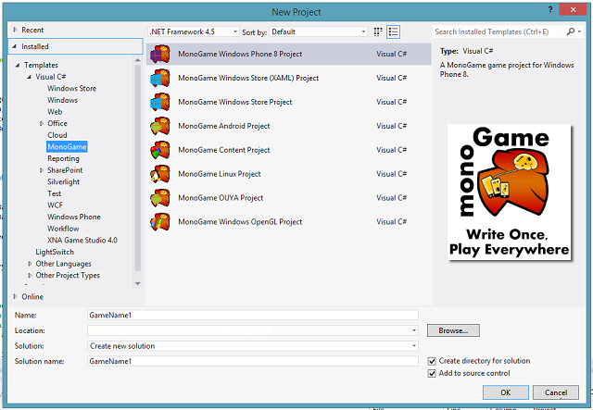The image size is (593, 410).
Task: Click the Solution name input field
Action: click(253, 361)
